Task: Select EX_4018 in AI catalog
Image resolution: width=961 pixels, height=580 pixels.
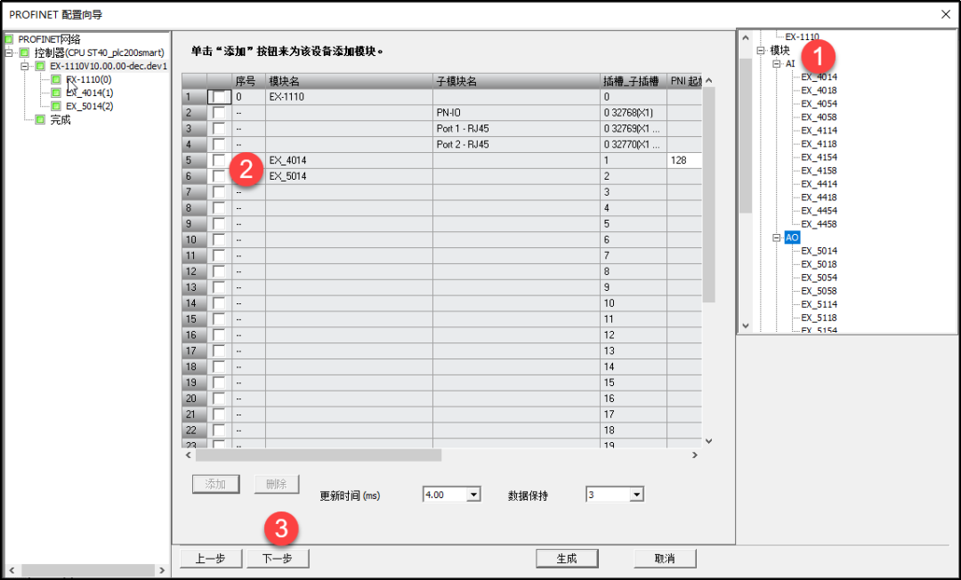Action: coord(819,91)
